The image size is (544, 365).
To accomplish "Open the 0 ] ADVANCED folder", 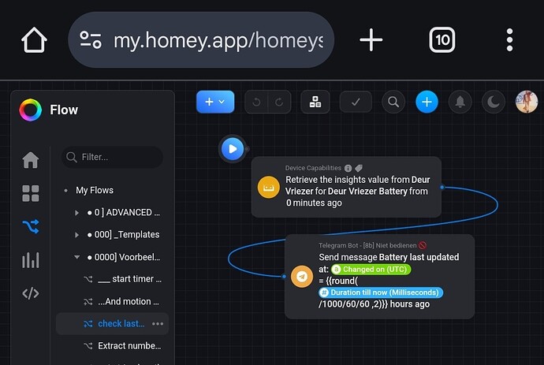I will click(124, 212).
